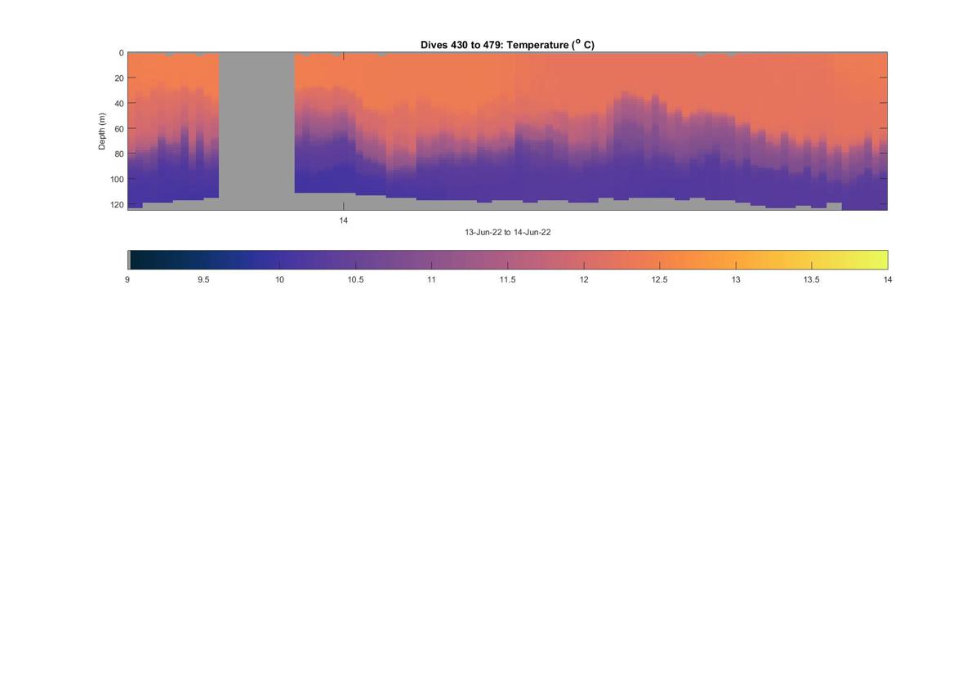Click the depth axis tick label '80'

coord(119,154)
